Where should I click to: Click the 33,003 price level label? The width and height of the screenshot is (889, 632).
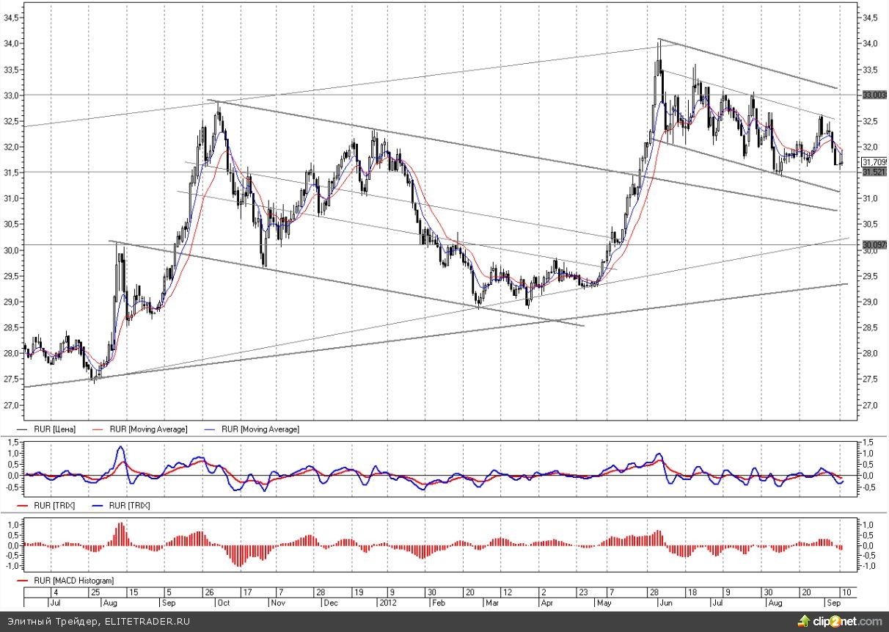tap(874, 95)
